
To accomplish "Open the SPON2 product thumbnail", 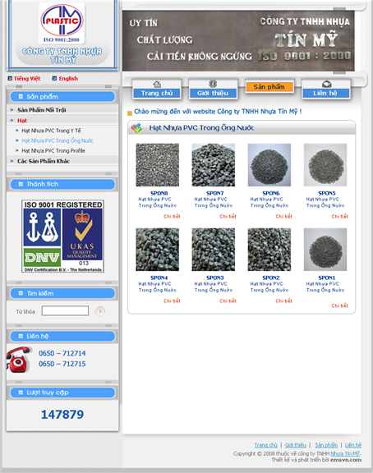I will (269, 250).
